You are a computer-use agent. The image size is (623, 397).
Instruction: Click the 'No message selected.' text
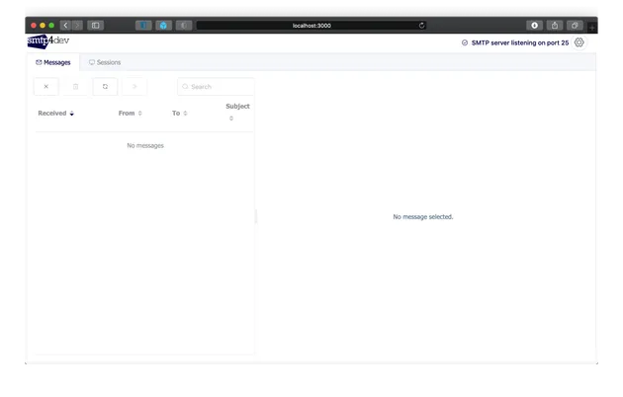pos(423,216)
